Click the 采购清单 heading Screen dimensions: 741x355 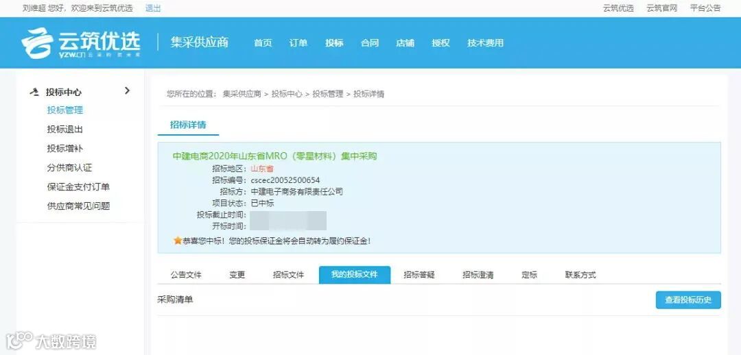[x=176, y=299]
